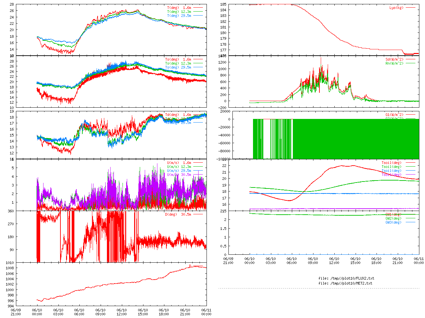Click the '1002' pressure axis tick label
This screenshot has width=425, height=318.
click(10, 284)
